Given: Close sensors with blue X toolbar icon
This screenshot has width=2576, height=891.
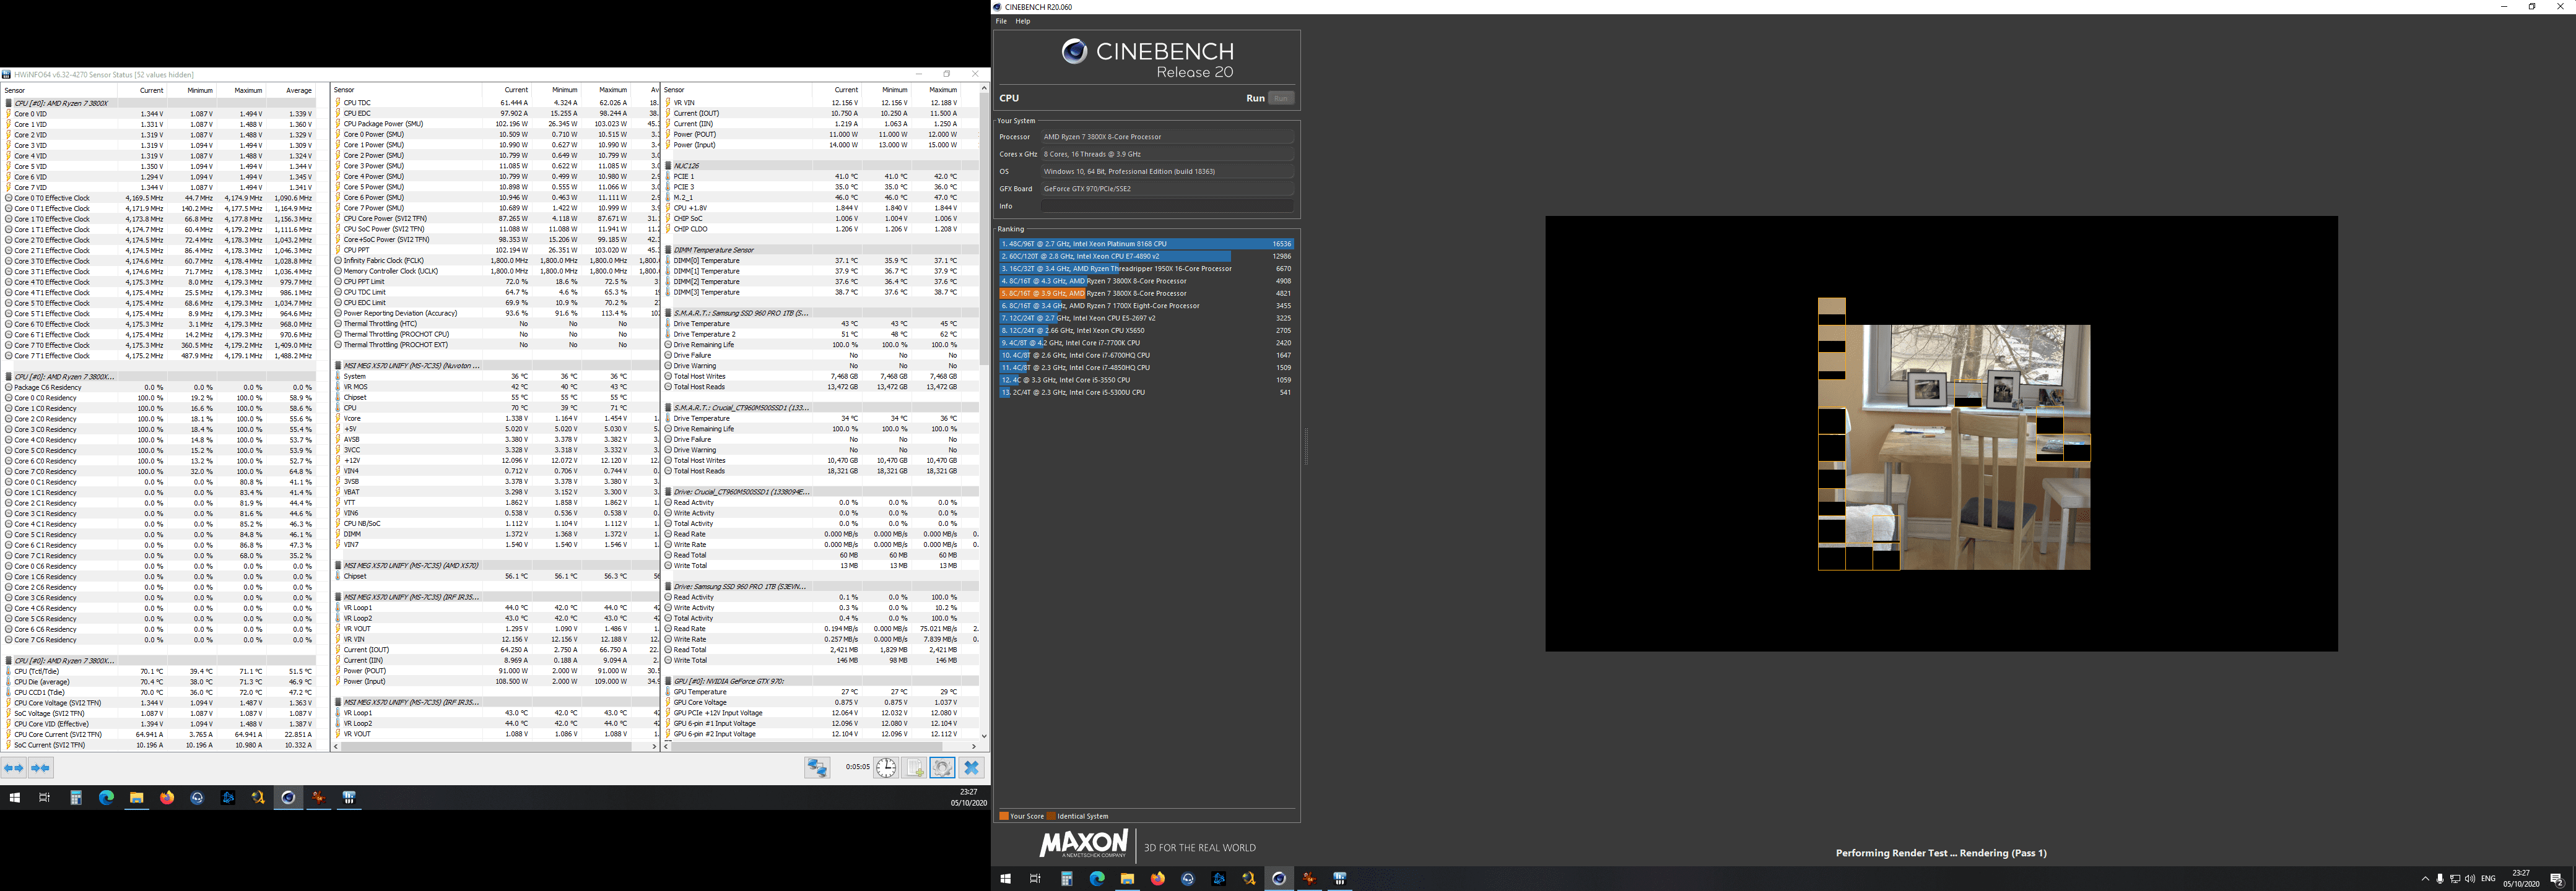Looking at the screenshot, I should click(971, 767).
